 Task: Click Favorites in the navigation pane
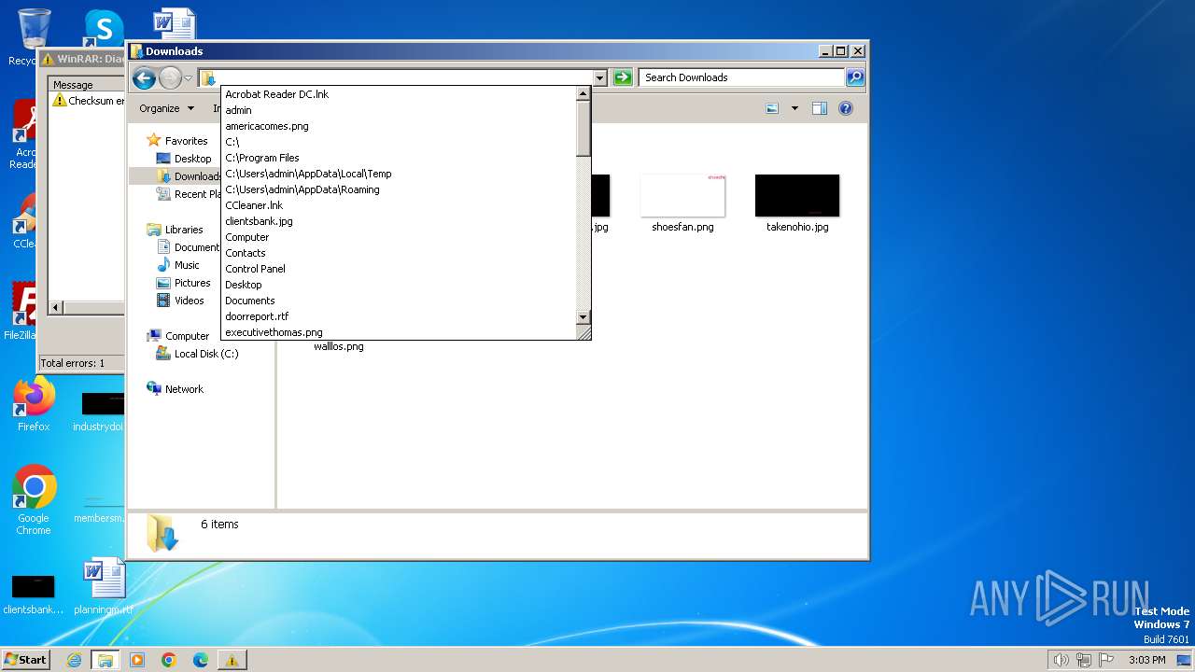pyautogui.click(x=186, y=141)
